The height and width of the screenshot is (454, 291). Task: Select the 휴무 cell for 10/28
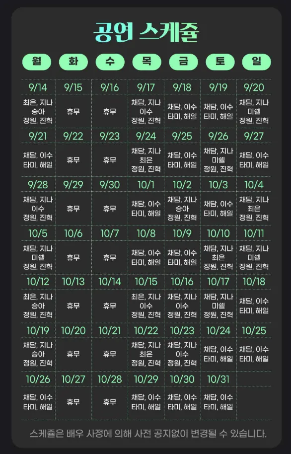(x=110, y=402)
